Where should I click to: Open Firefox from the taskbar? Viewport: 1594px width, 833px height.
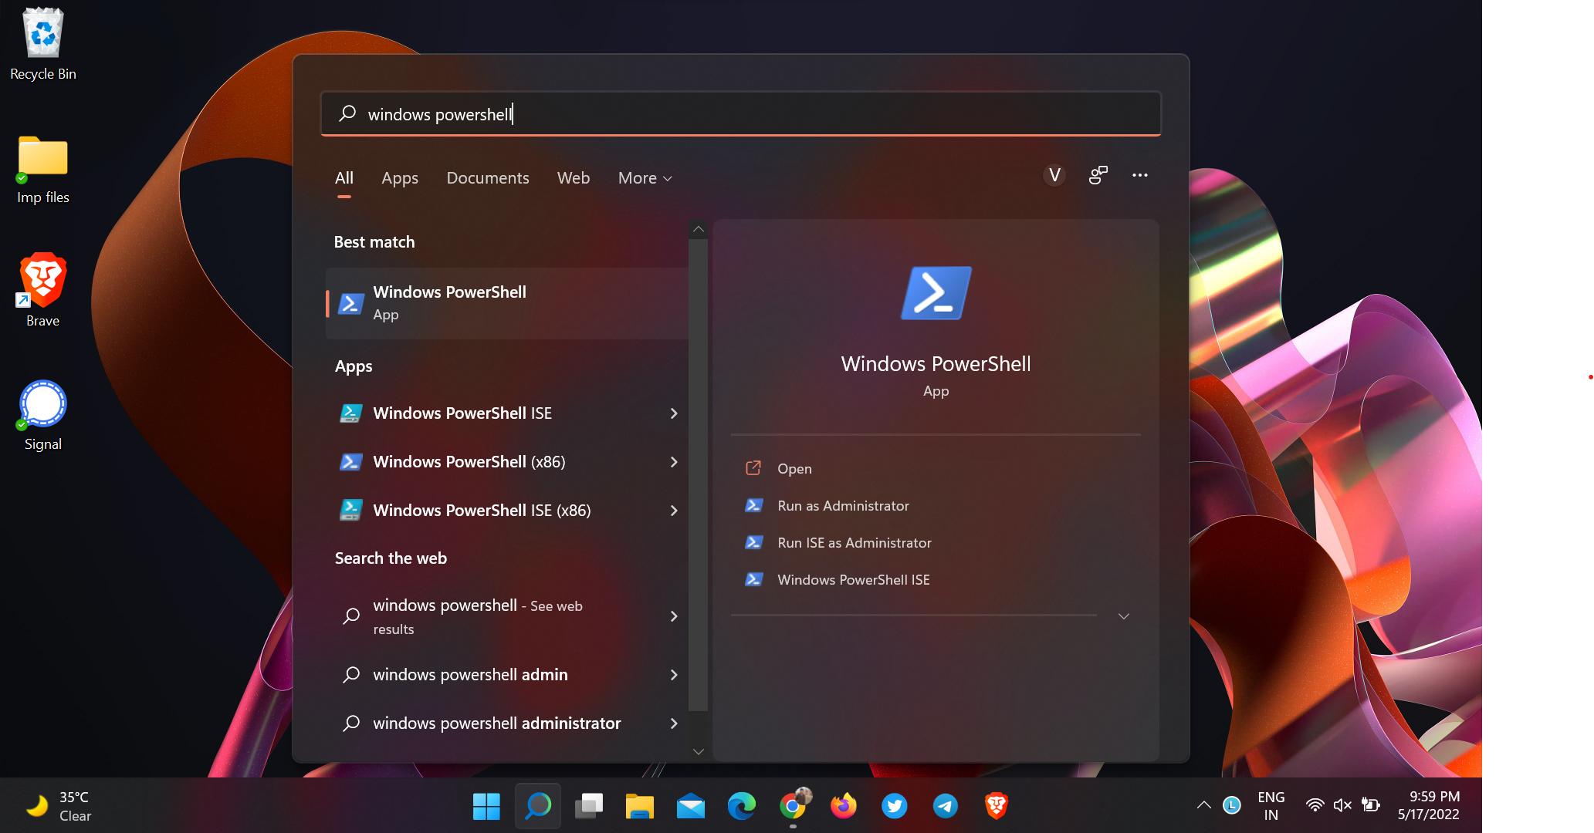(843, 806)
